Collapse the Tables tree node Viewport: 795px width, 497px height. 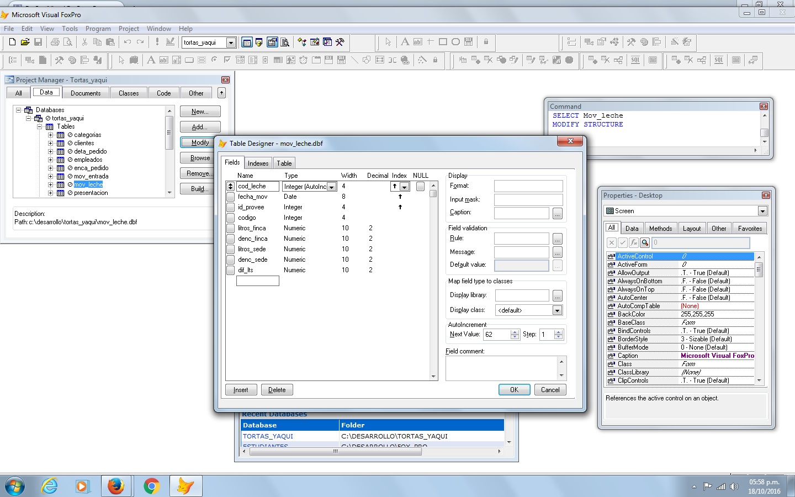pos(40,126)
